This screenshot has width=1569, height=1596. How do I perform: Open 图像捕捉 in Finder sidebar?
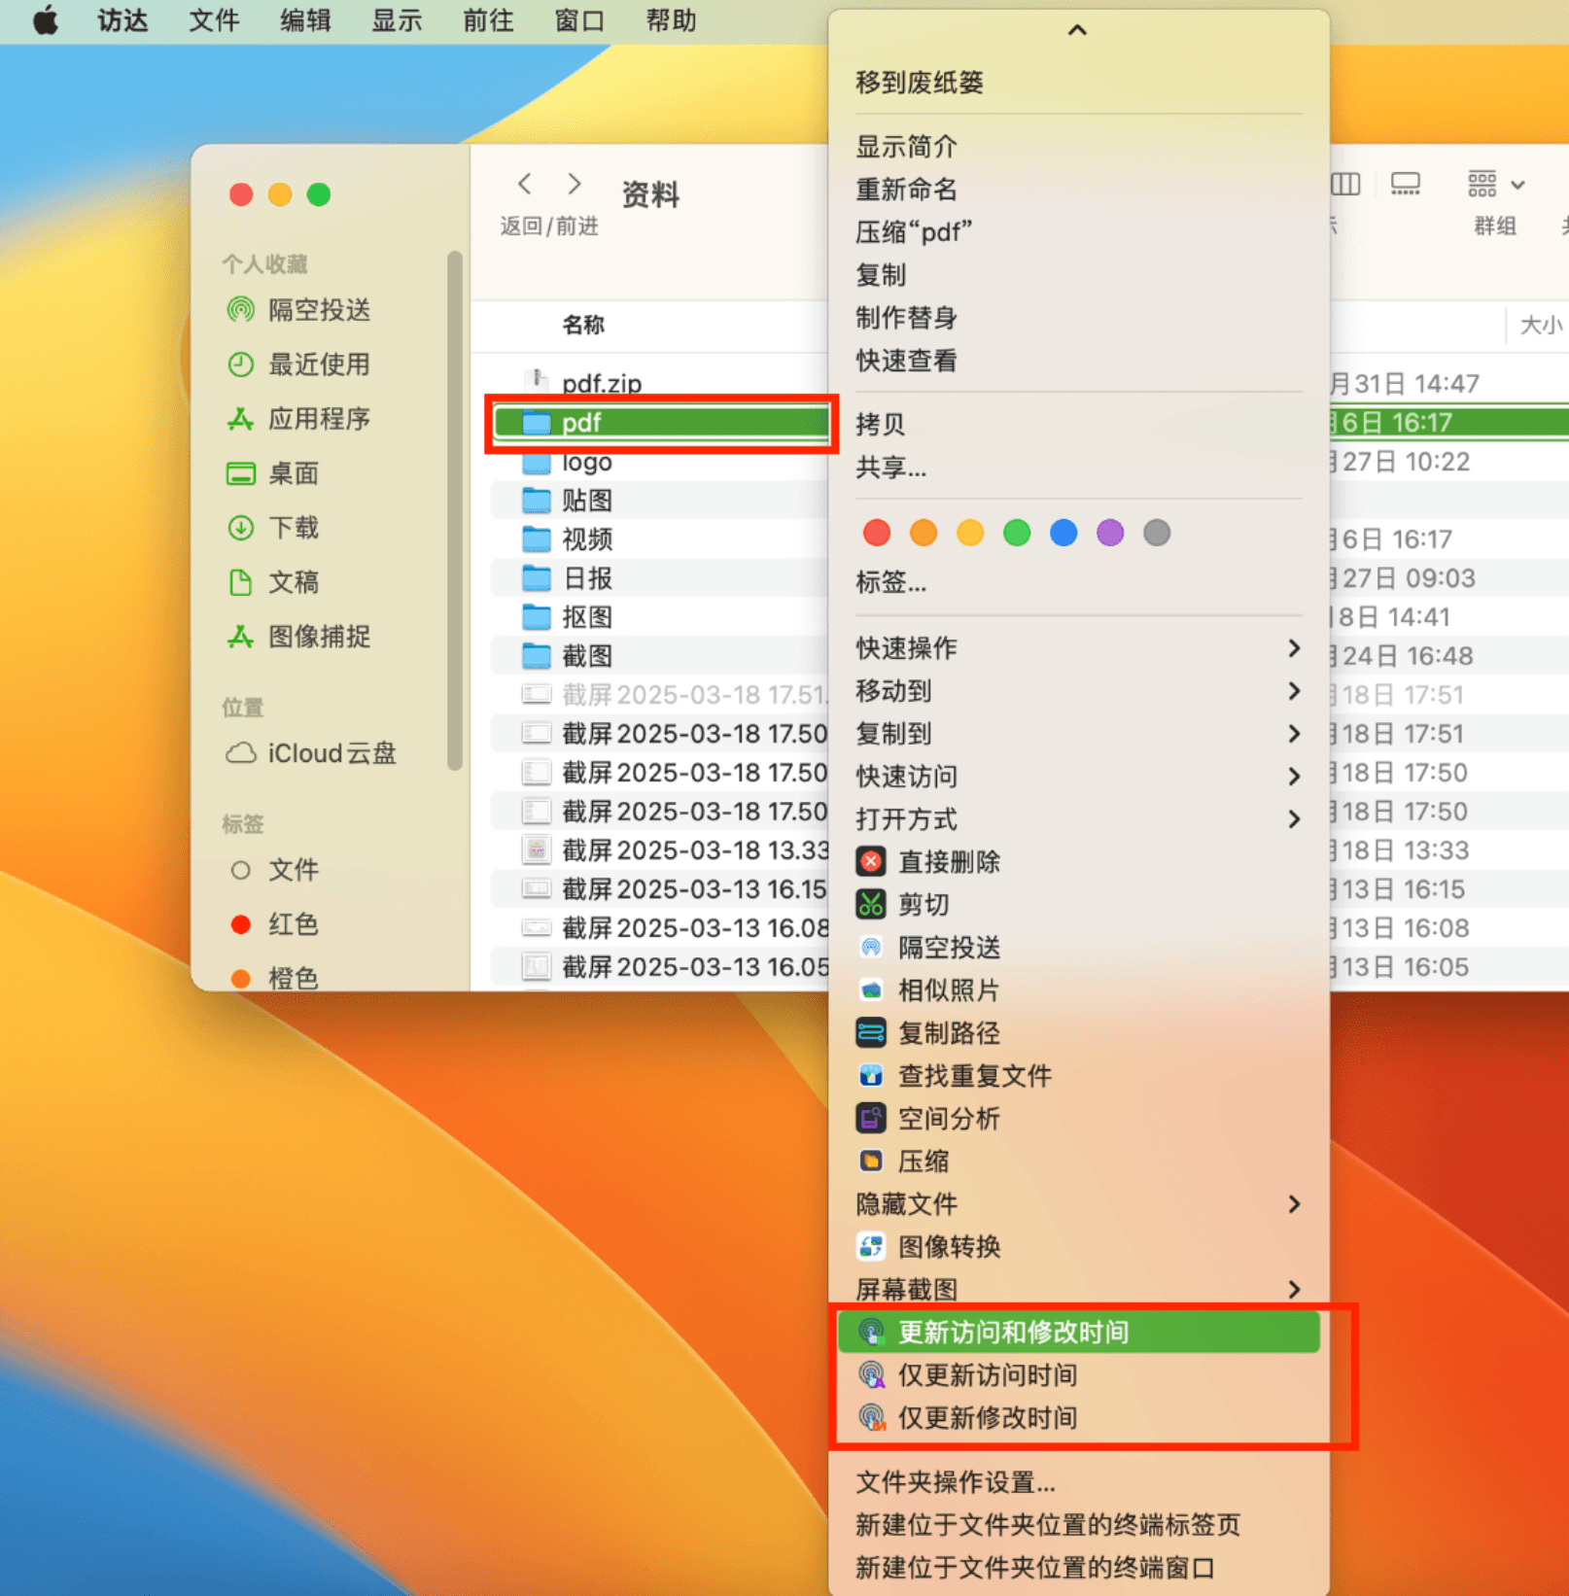click(298, 637)
